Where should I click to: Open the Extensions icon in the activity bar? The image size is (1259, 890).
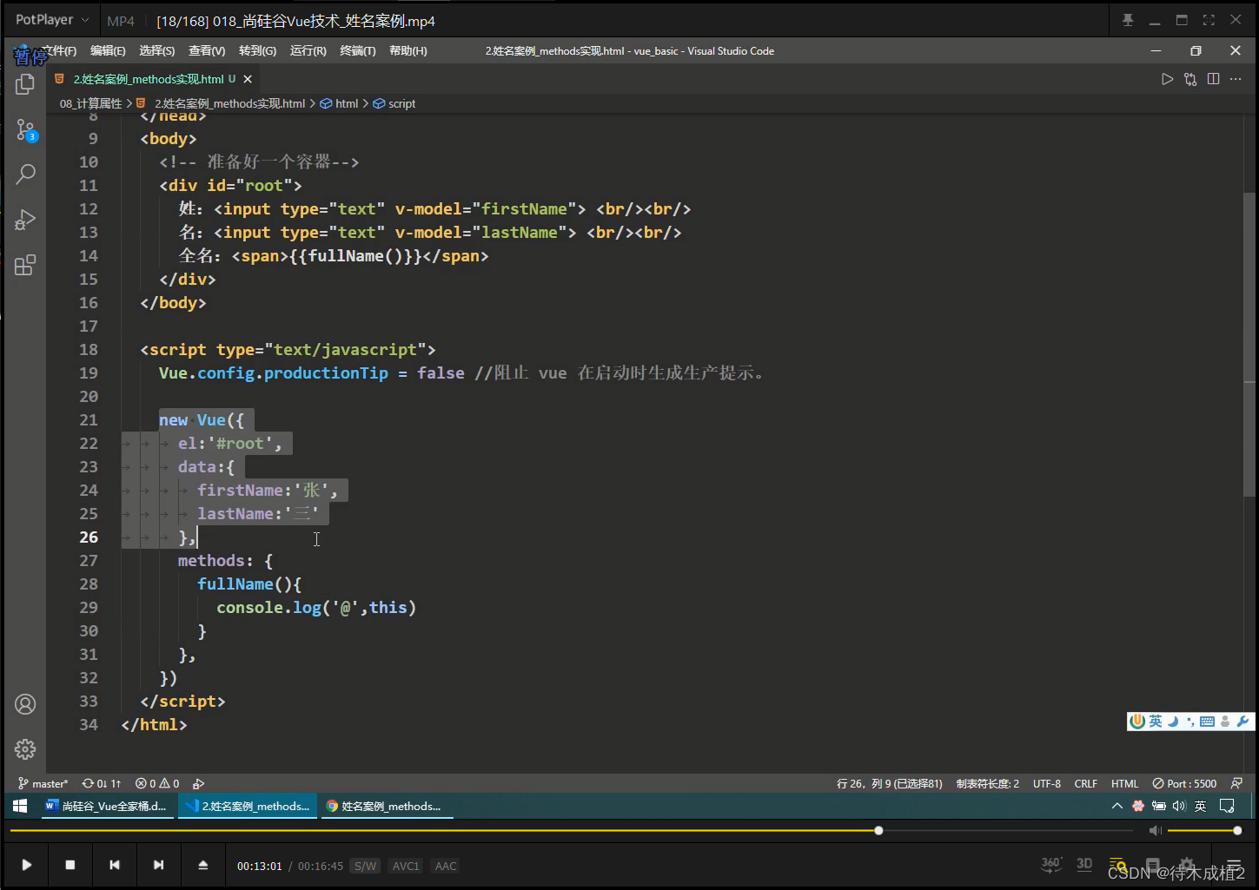click(x=25, y=265)
